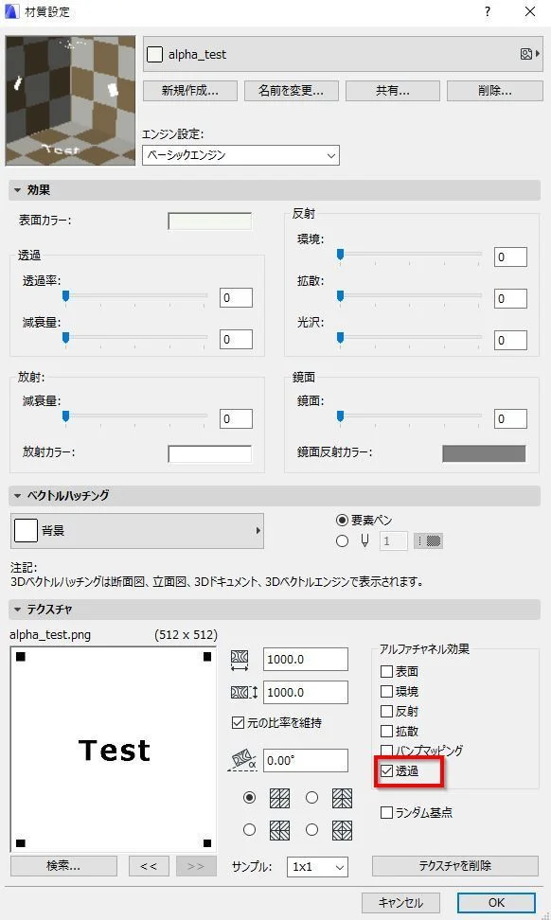Select the first tiling mode radio button
551x920 pixels.
tap(249, 797)
